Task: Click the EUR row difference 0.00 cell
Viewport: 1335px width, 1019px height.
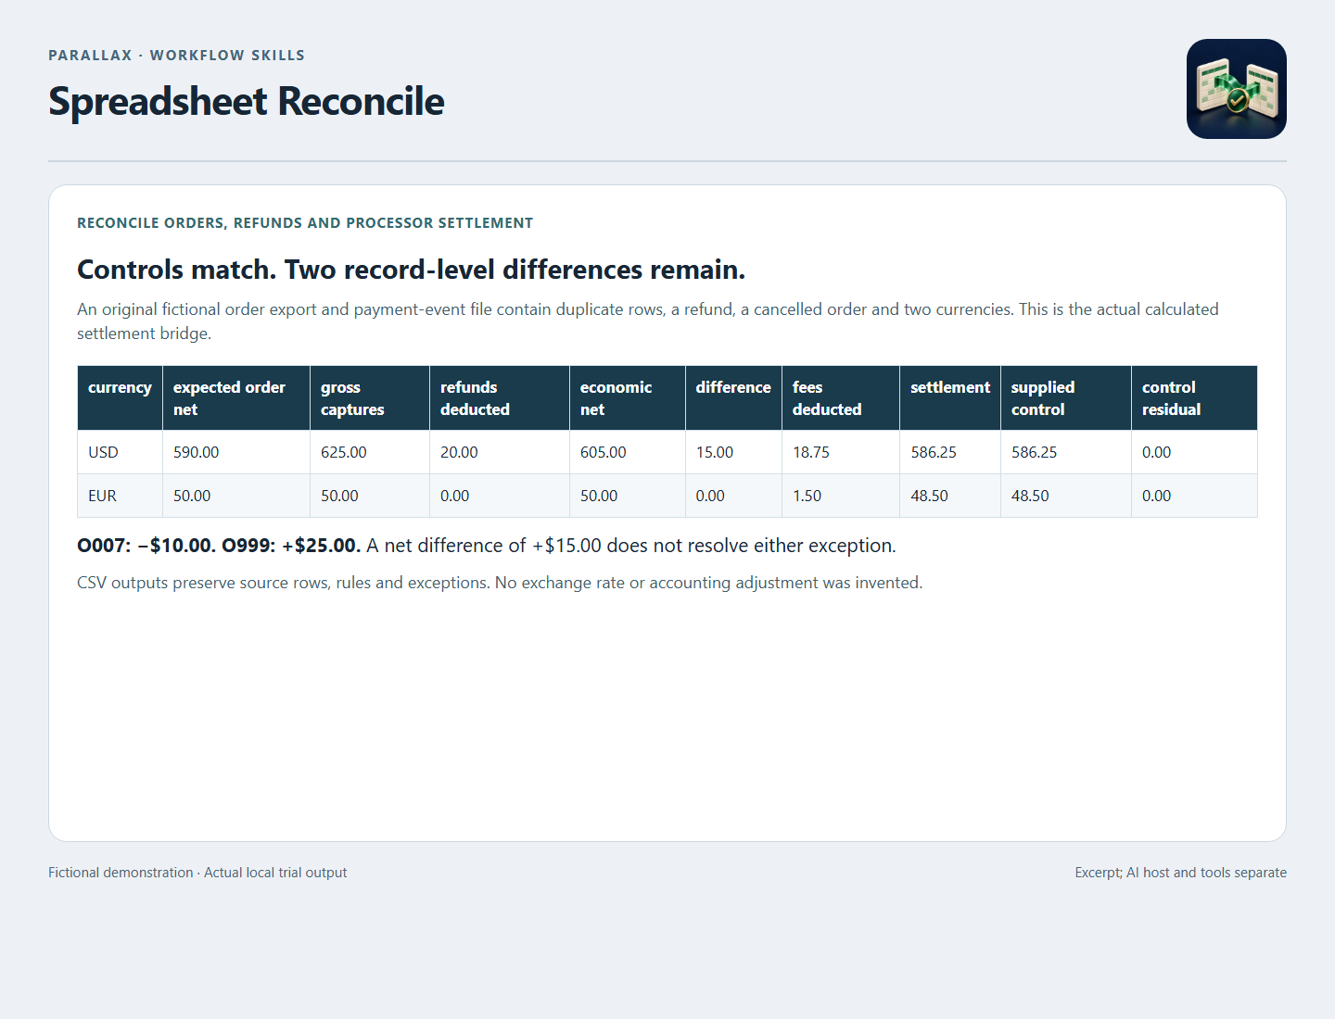Action: pyautogui.click(x=733, y=496)
